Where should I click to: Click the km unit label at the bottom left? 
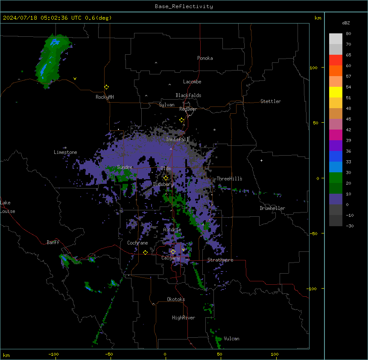click(x=6, y=355)
